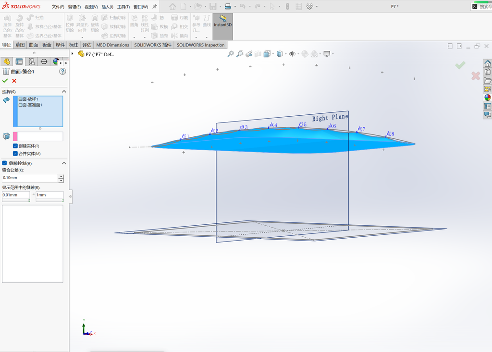492x352 pixels.
Task: Open Appearances color ball in task pane
Action: pyautogui.click(x=487, y=97)
